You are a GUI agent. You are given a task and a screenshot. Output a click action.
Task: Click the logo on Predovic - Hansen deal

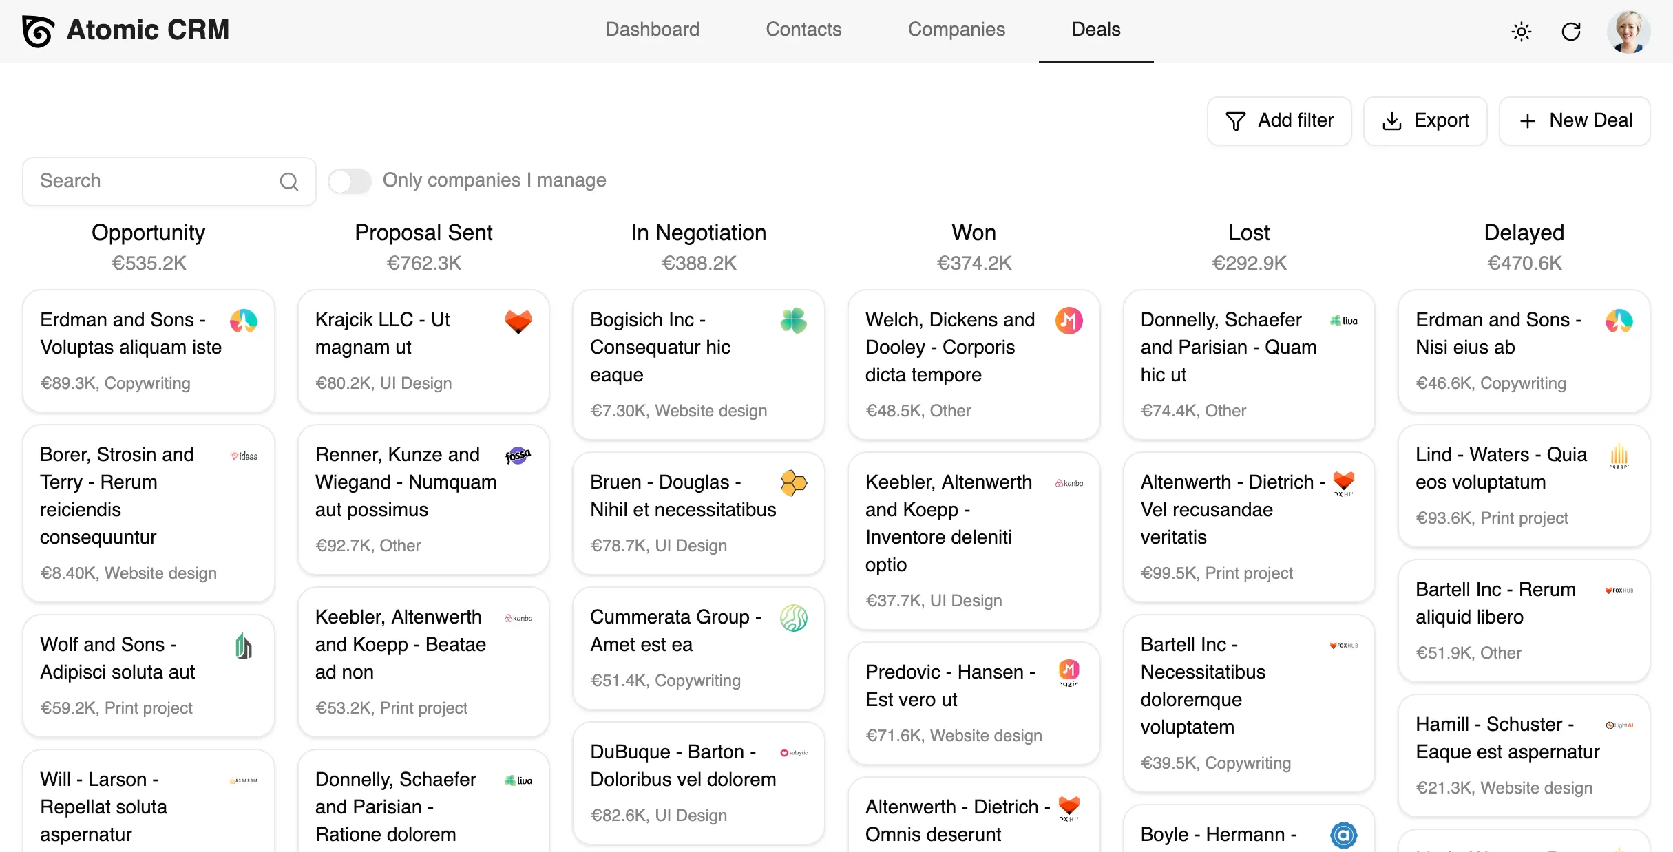[x=1069, y=672]
